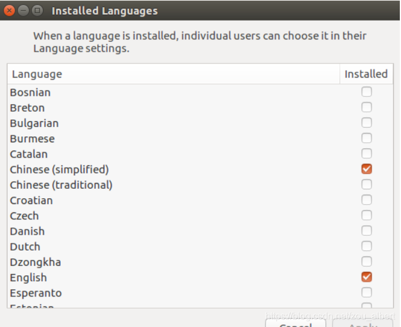Highlight the Chinese (simplified) label

coord(59,170)
